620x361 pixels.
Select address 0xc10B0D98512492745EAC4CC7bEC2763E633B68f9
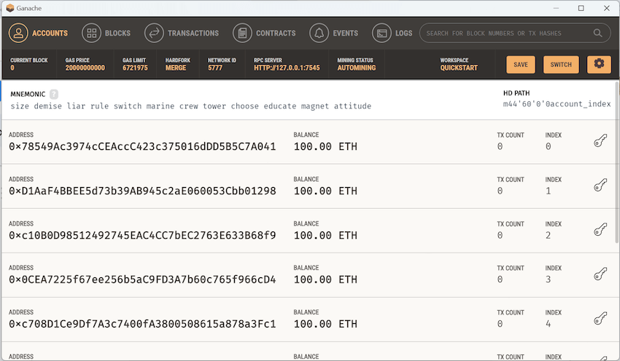[142, 235]
